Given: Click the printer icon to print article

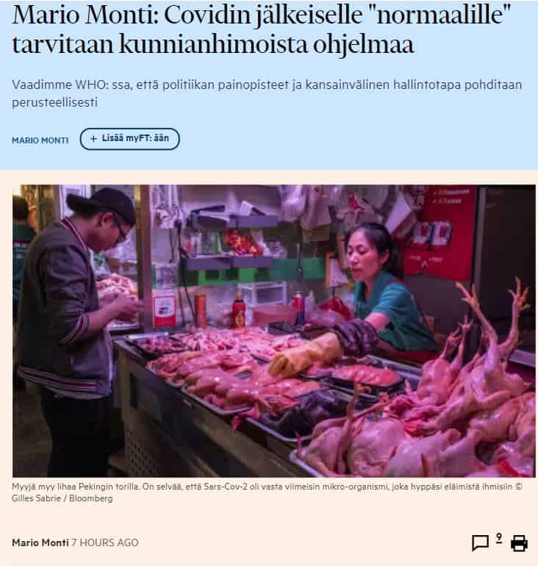Looking at the screenshot, I should (x=519, y=543).
